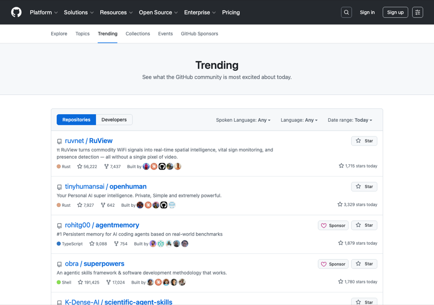
Task: Switch to the Developers view
Action: [114, 119]
